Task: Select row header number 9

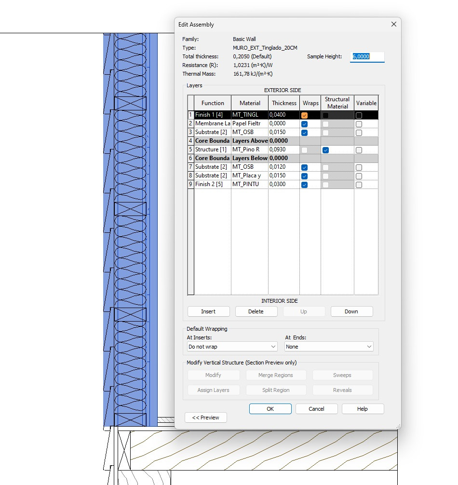Action: [x=191, y=184]
